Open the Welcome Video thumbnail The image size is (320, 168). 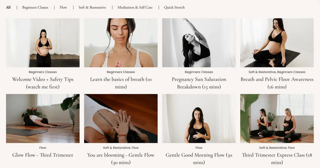[43, 43]
